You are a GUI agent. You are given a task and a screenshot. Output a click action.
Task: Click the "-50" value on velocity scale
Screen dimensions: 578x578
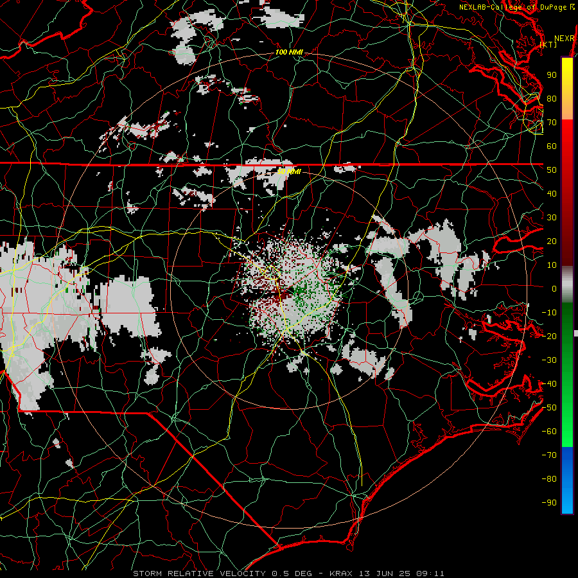(x=549, y=408)
